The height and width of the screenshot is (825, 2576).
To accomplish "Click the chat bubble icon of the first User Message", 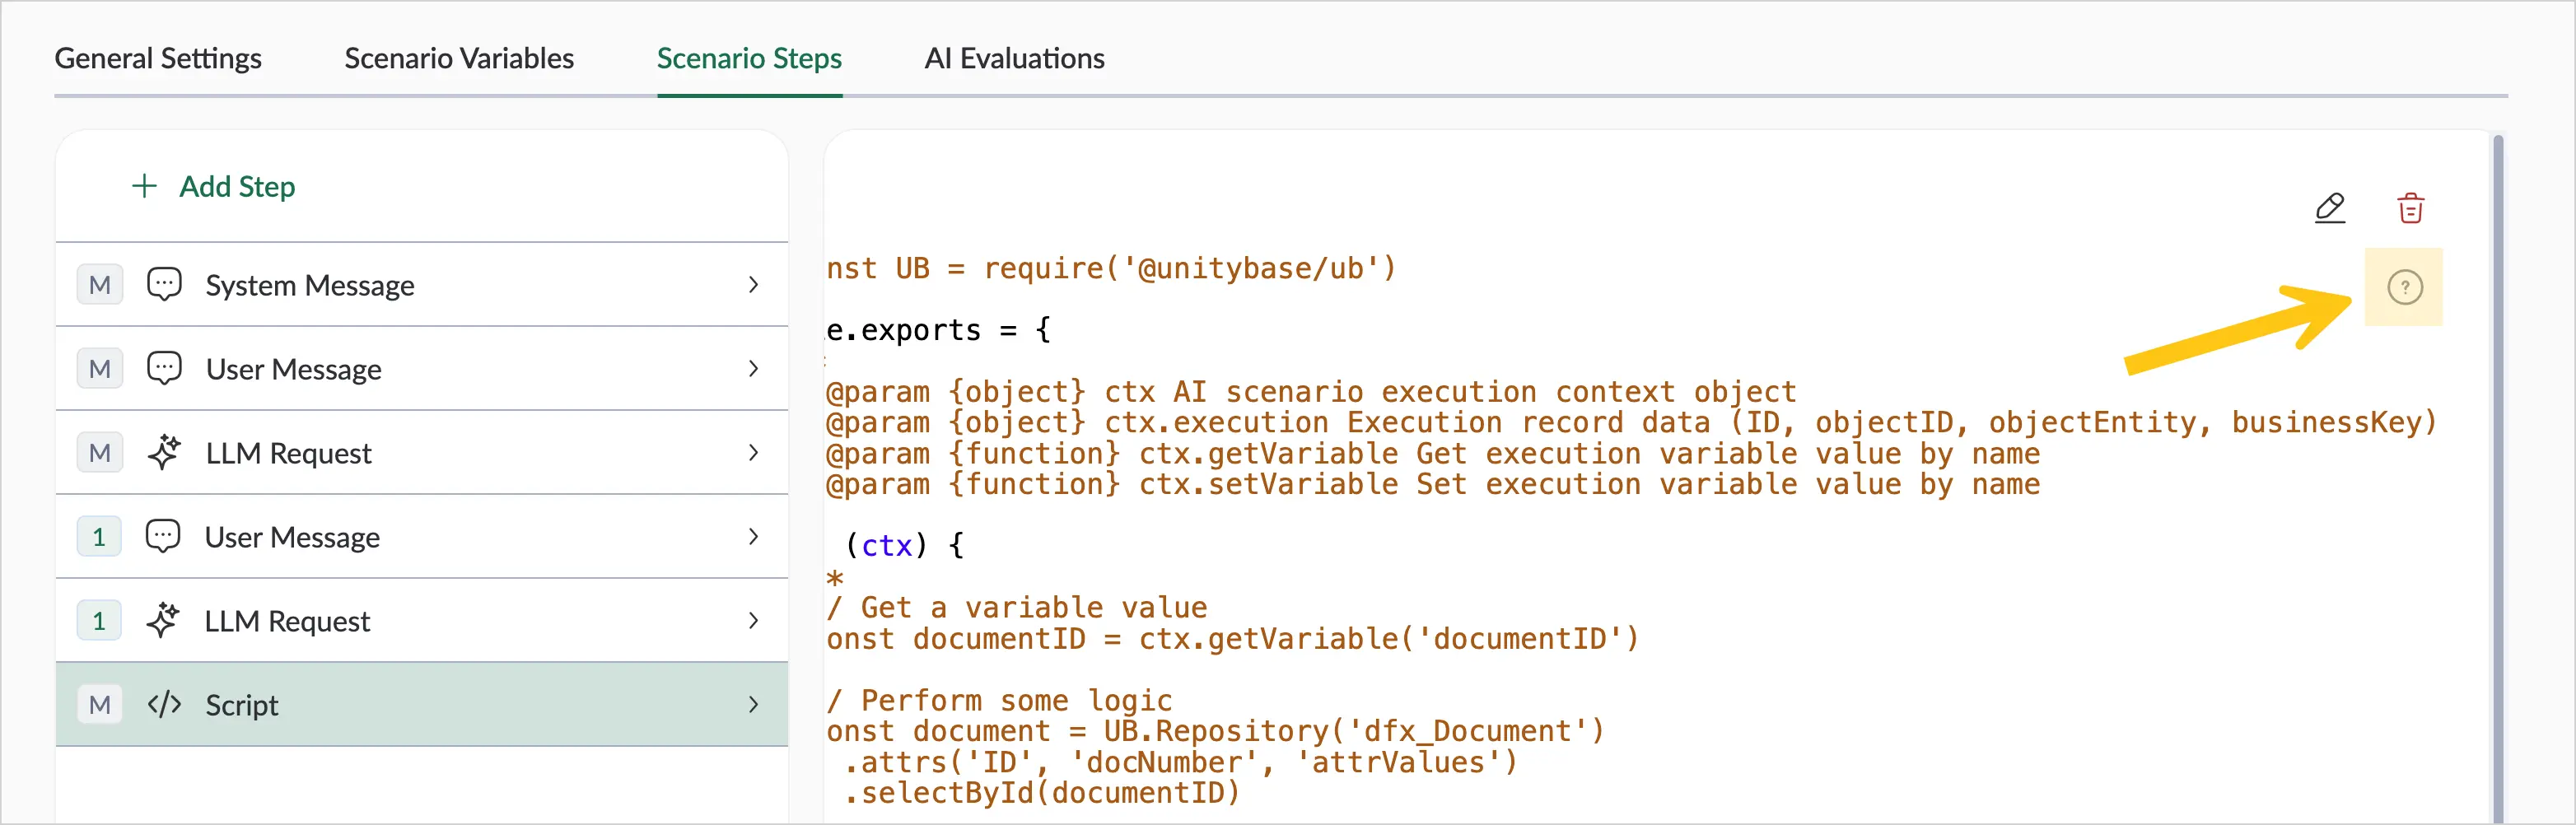I will tap(164, 368).
